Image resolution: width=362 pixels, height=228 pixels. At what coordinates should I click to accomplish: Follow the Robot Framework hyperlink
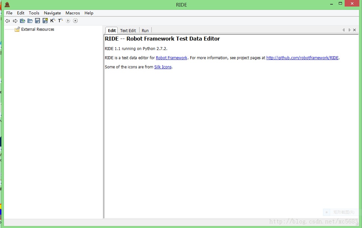(171, 58)
